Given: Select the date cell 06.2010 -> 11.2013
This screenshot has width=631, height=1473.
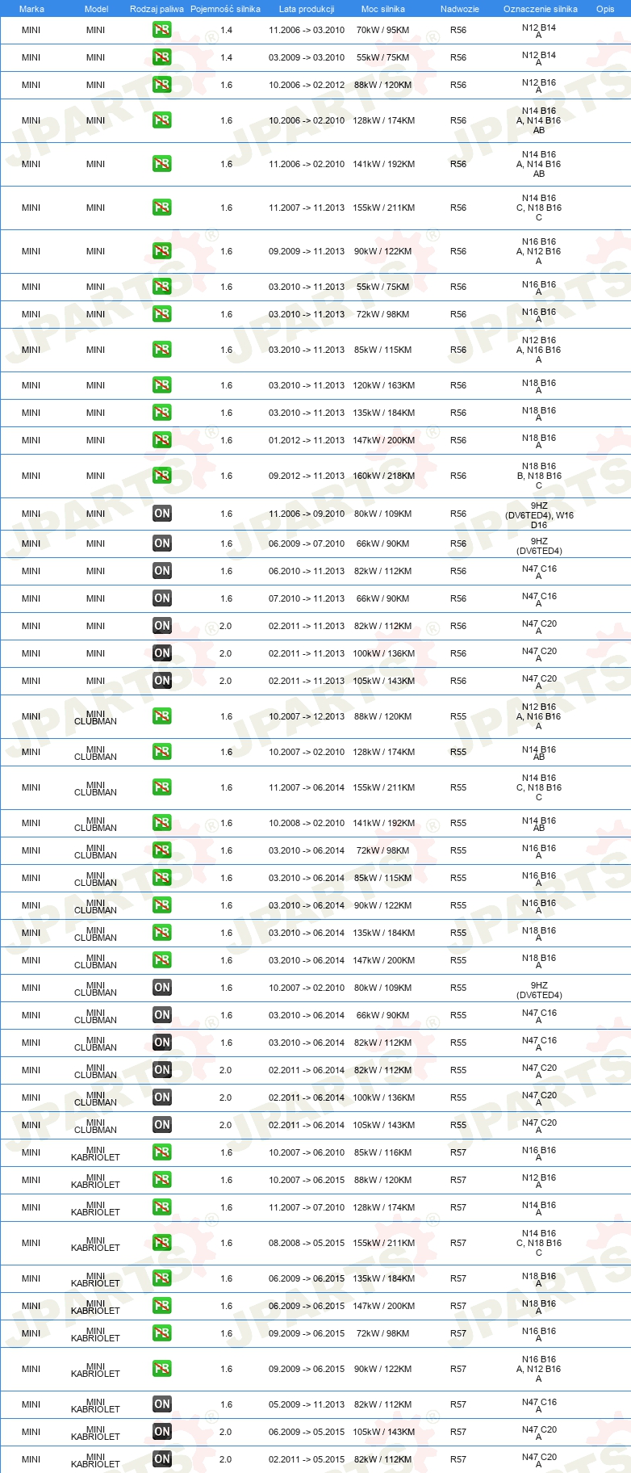Looking at the screenshot, I should point(307,571).
